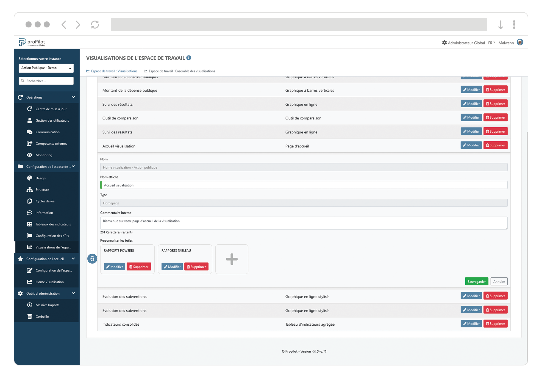Delete the RAPPORTS TABLEAU tile
542x380 pixels.
tap(196, 267)
